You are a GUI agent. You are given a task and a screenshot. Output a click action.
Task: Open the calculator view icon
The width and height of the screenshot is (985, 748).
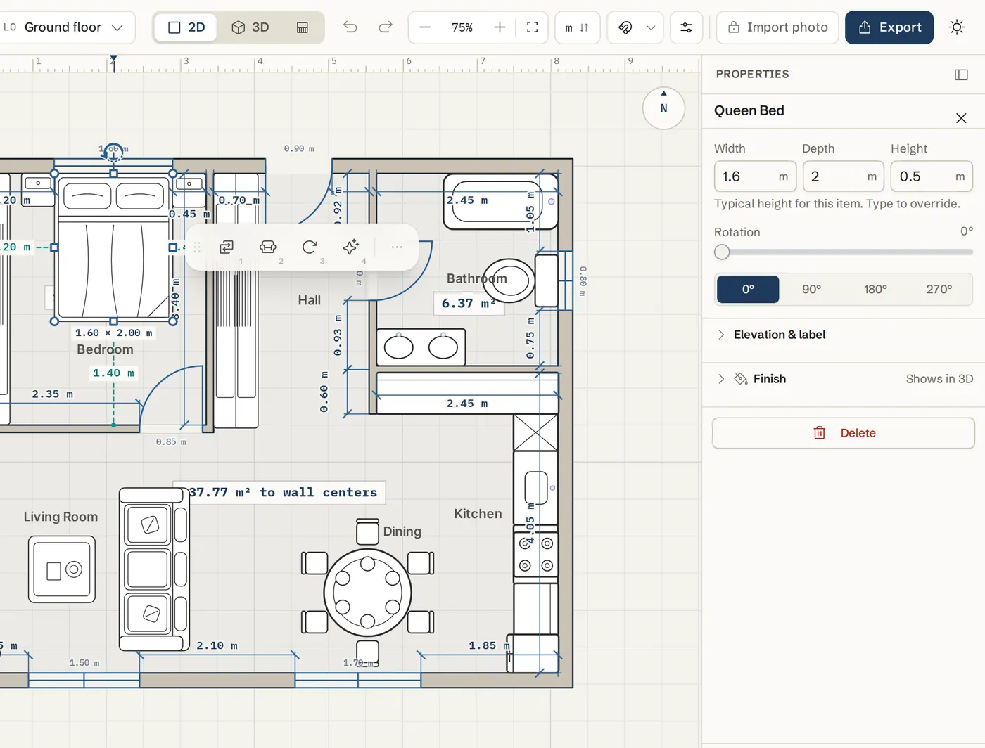(x=303, y=27)
